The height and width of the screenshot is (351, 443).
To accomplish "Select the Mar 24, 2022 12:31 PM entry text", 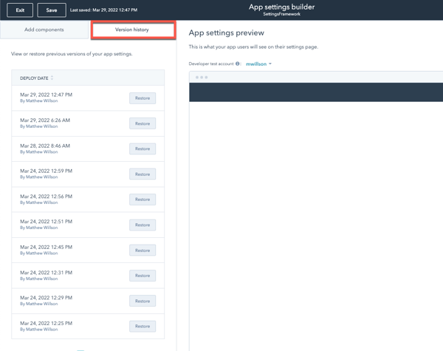I will click(46, 273).
